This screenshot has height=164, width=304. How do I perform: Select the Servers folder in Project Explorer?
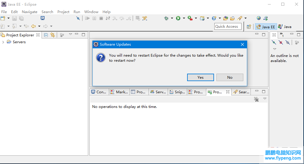click(x=16, y=42)
